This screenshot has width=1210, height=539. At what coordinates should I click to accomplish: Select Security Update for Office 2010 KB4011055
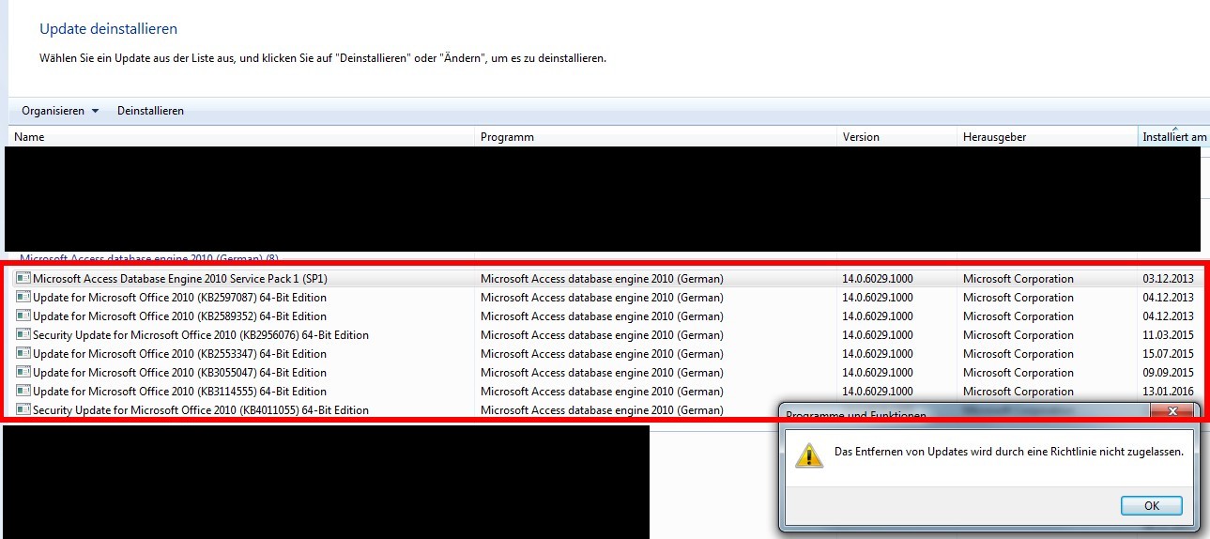click(x=201, y=410)
